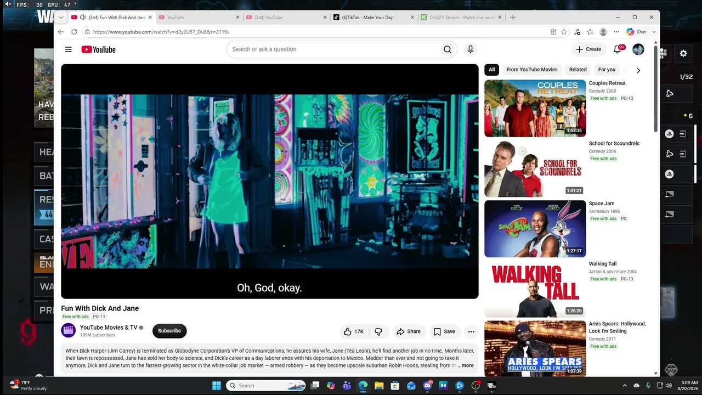Open the browser Settings and more menu
This screenshot has height=395, width=702.
(x=616, y=32)
